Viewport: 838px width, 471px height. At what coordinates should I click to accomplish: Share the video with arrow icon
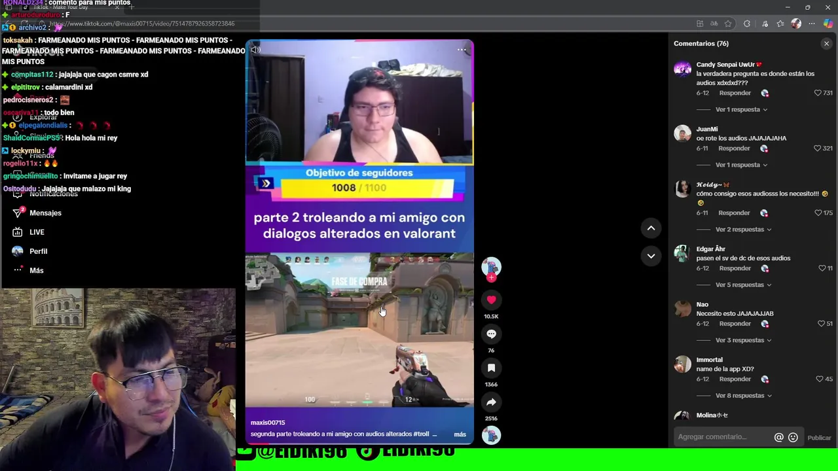[491, 402]
